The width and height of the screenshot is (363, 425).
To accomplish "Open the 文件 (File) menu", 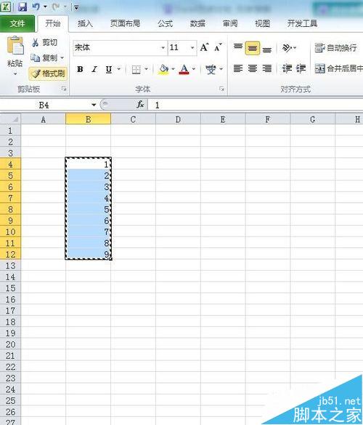I will [x=17, y=23].
